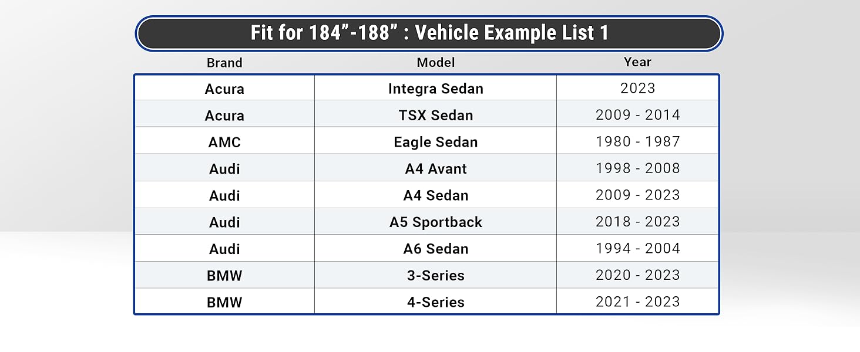Click the 1998 - 2008 year cell

tap(638, 168)
